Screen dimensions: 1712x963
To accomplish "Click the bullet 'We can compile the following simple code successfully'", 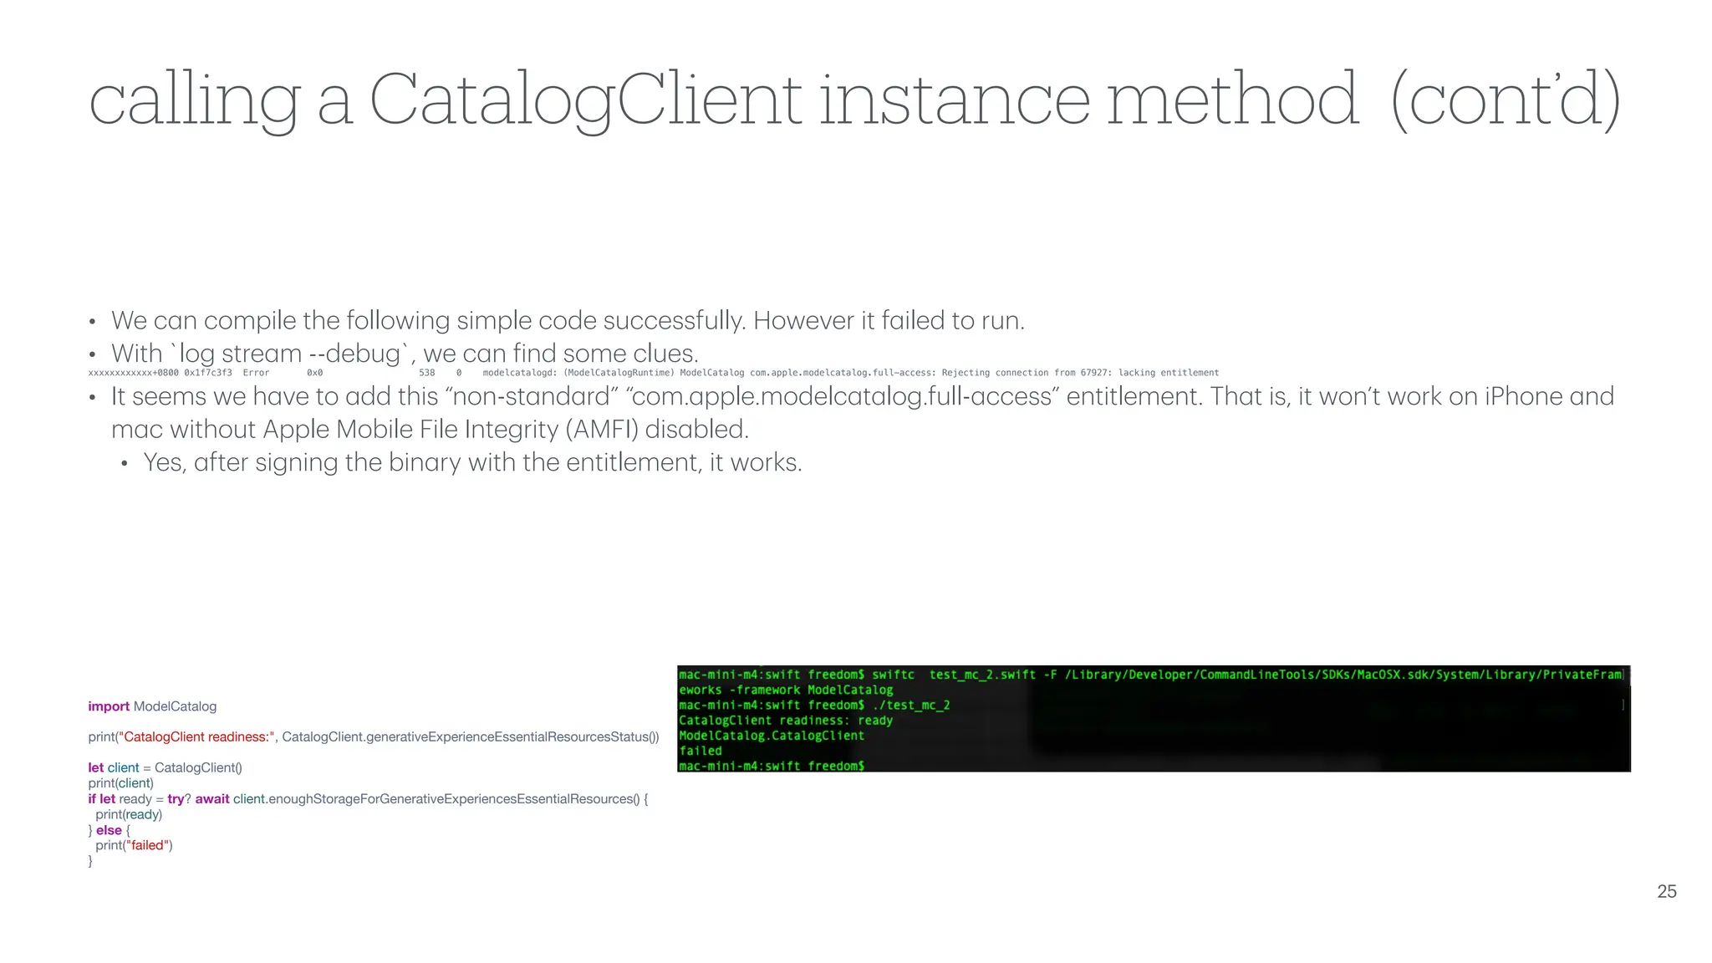I will tap(568, 320).
